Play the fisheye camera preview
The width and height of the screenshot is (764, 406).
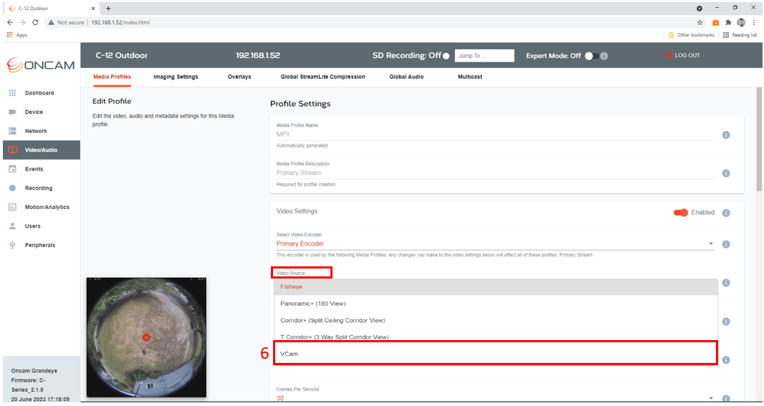(146, 337)
